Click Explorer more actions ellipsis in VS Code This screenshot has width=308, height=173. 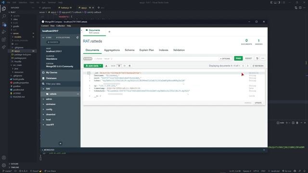(33, 8)
